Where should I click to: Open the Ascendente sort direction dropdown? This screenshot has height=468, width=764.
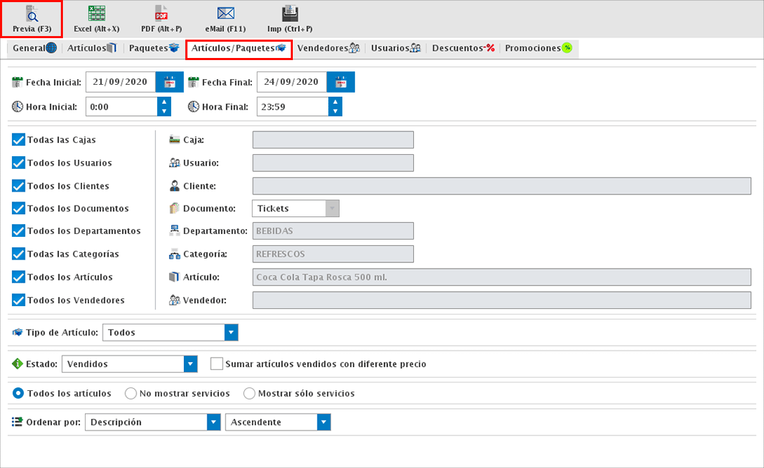click(x=323, y=422)
